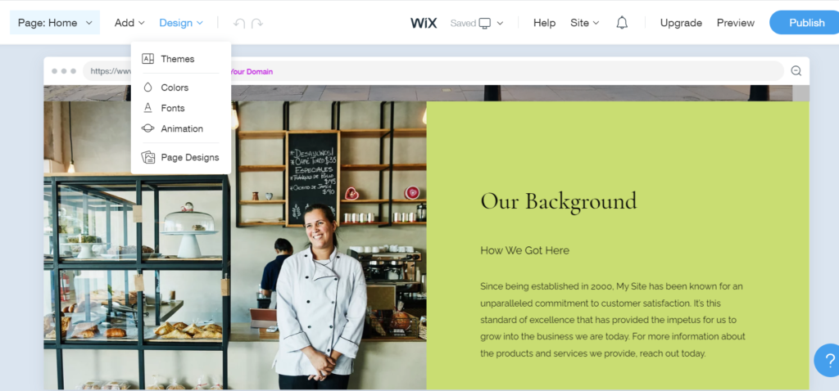The height and width of the screenshot is (391, 839).
Task: Choose Animation from Design menu
Action: tap(181, 128)
